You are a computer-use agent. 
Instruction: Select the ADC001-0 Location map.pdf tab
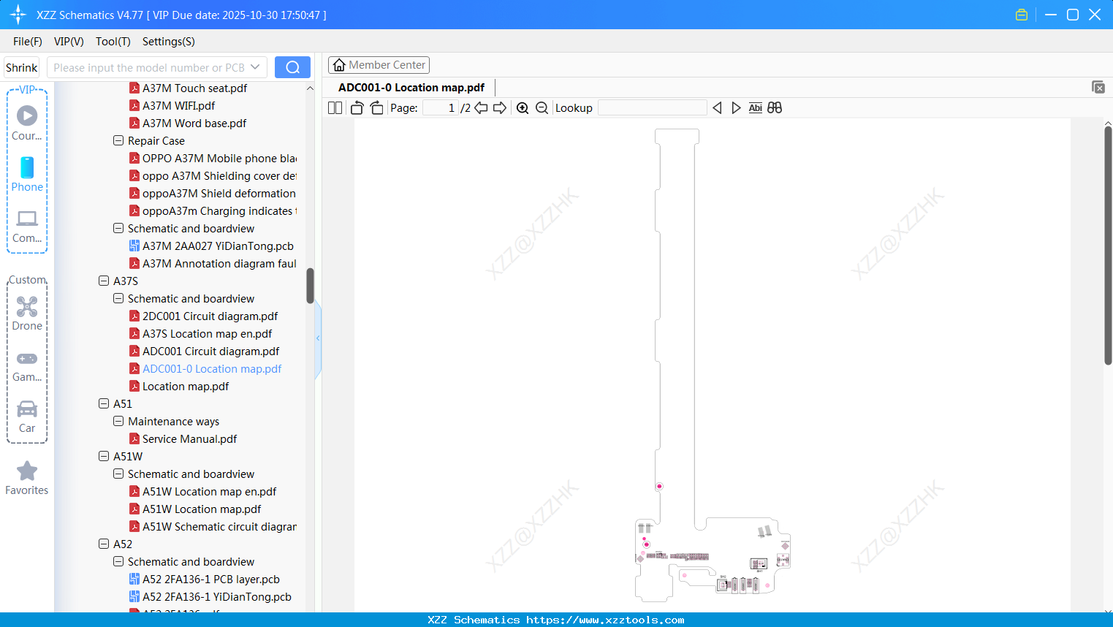411,88
